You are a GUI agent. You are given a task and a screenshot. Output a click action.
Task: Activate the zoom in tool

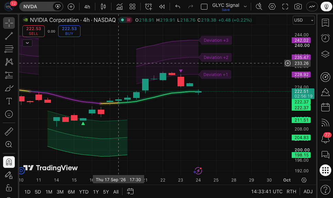9,145
